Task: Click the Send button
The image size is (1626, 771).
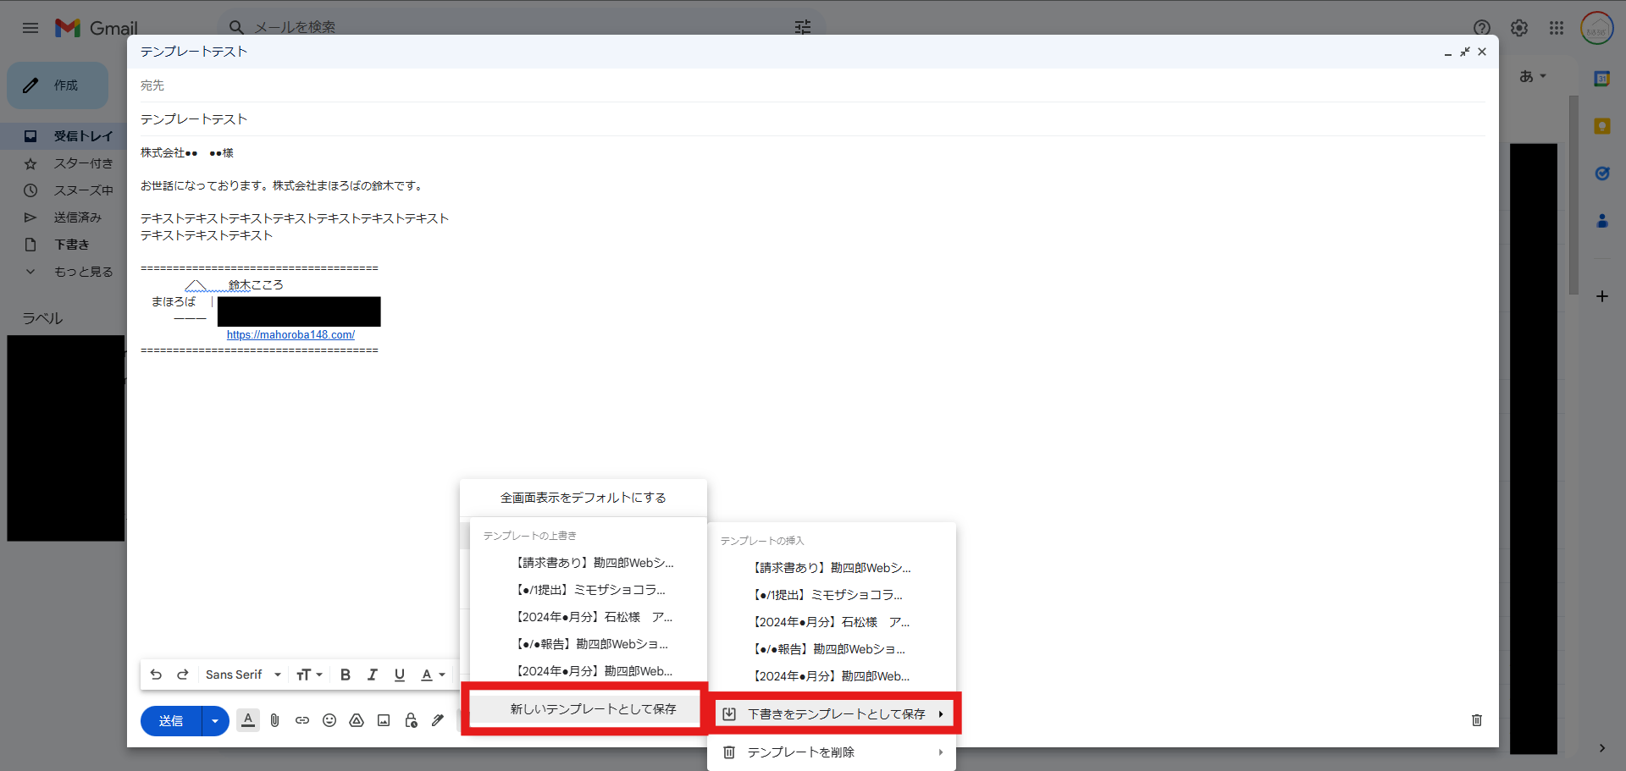Action: pyautogui.click(x=171, y=721)
